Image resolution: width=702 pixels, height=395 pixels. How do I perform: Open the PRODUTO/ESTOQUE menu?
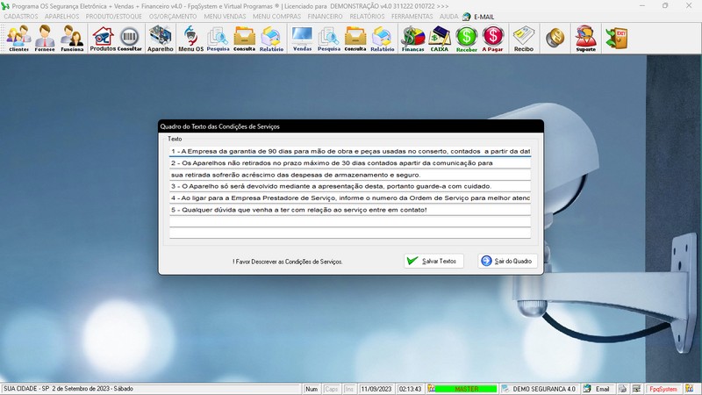click(x=114, y=17)
